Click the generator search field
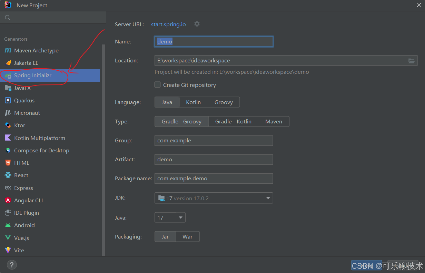This screenshot has height=273, width=425. point(53,18)
